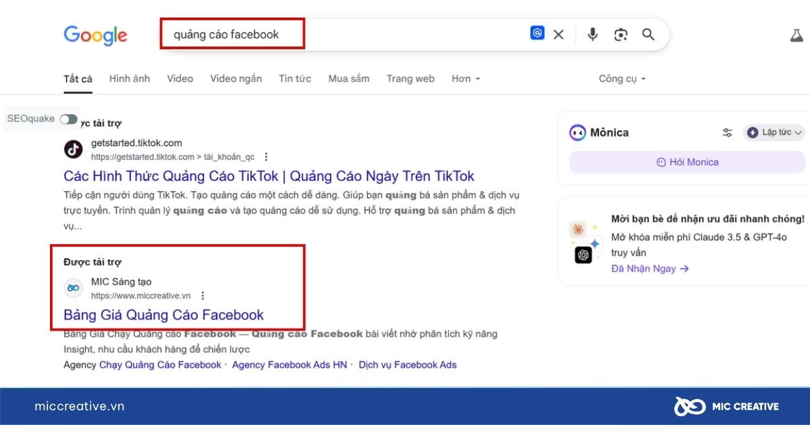
Task: Click "https://www.miccreative.vn" URL text
Action: (x=141, y=295)
